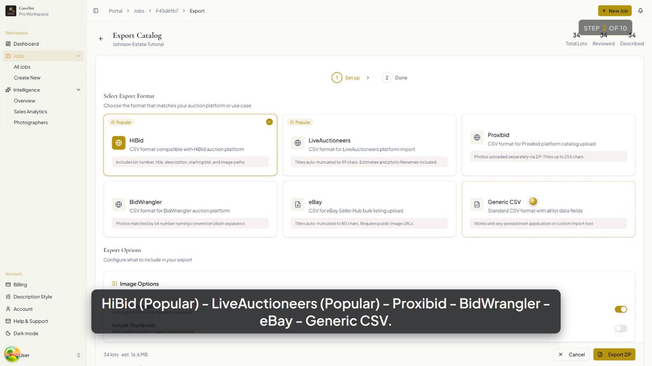Image resolution: width=652 pixels, height=366 pixels.
Task: Go back using the arrow next to Export Catalog
Action: [101, 39]
